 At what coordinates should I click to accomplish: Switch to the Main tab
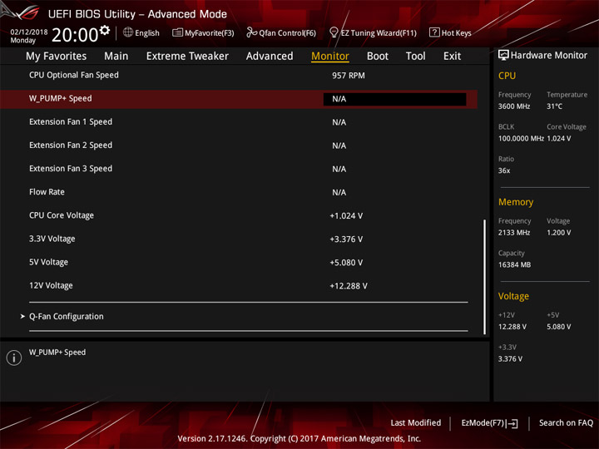coord(116,57)
